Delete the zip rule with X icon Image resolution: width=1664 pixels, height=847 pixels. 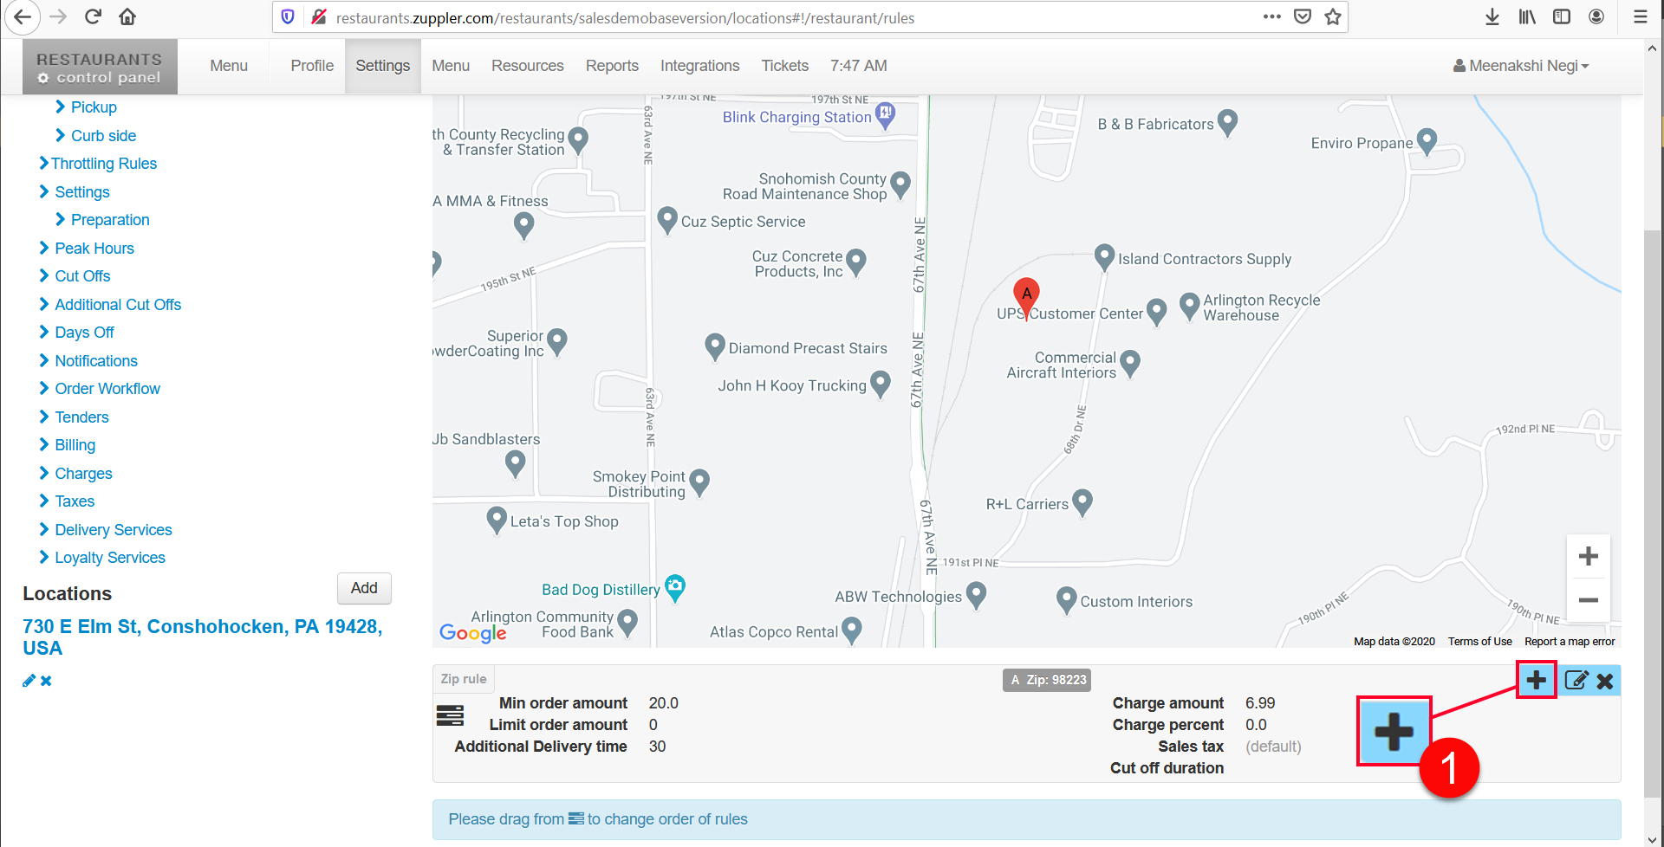(x=1605, y=681)
